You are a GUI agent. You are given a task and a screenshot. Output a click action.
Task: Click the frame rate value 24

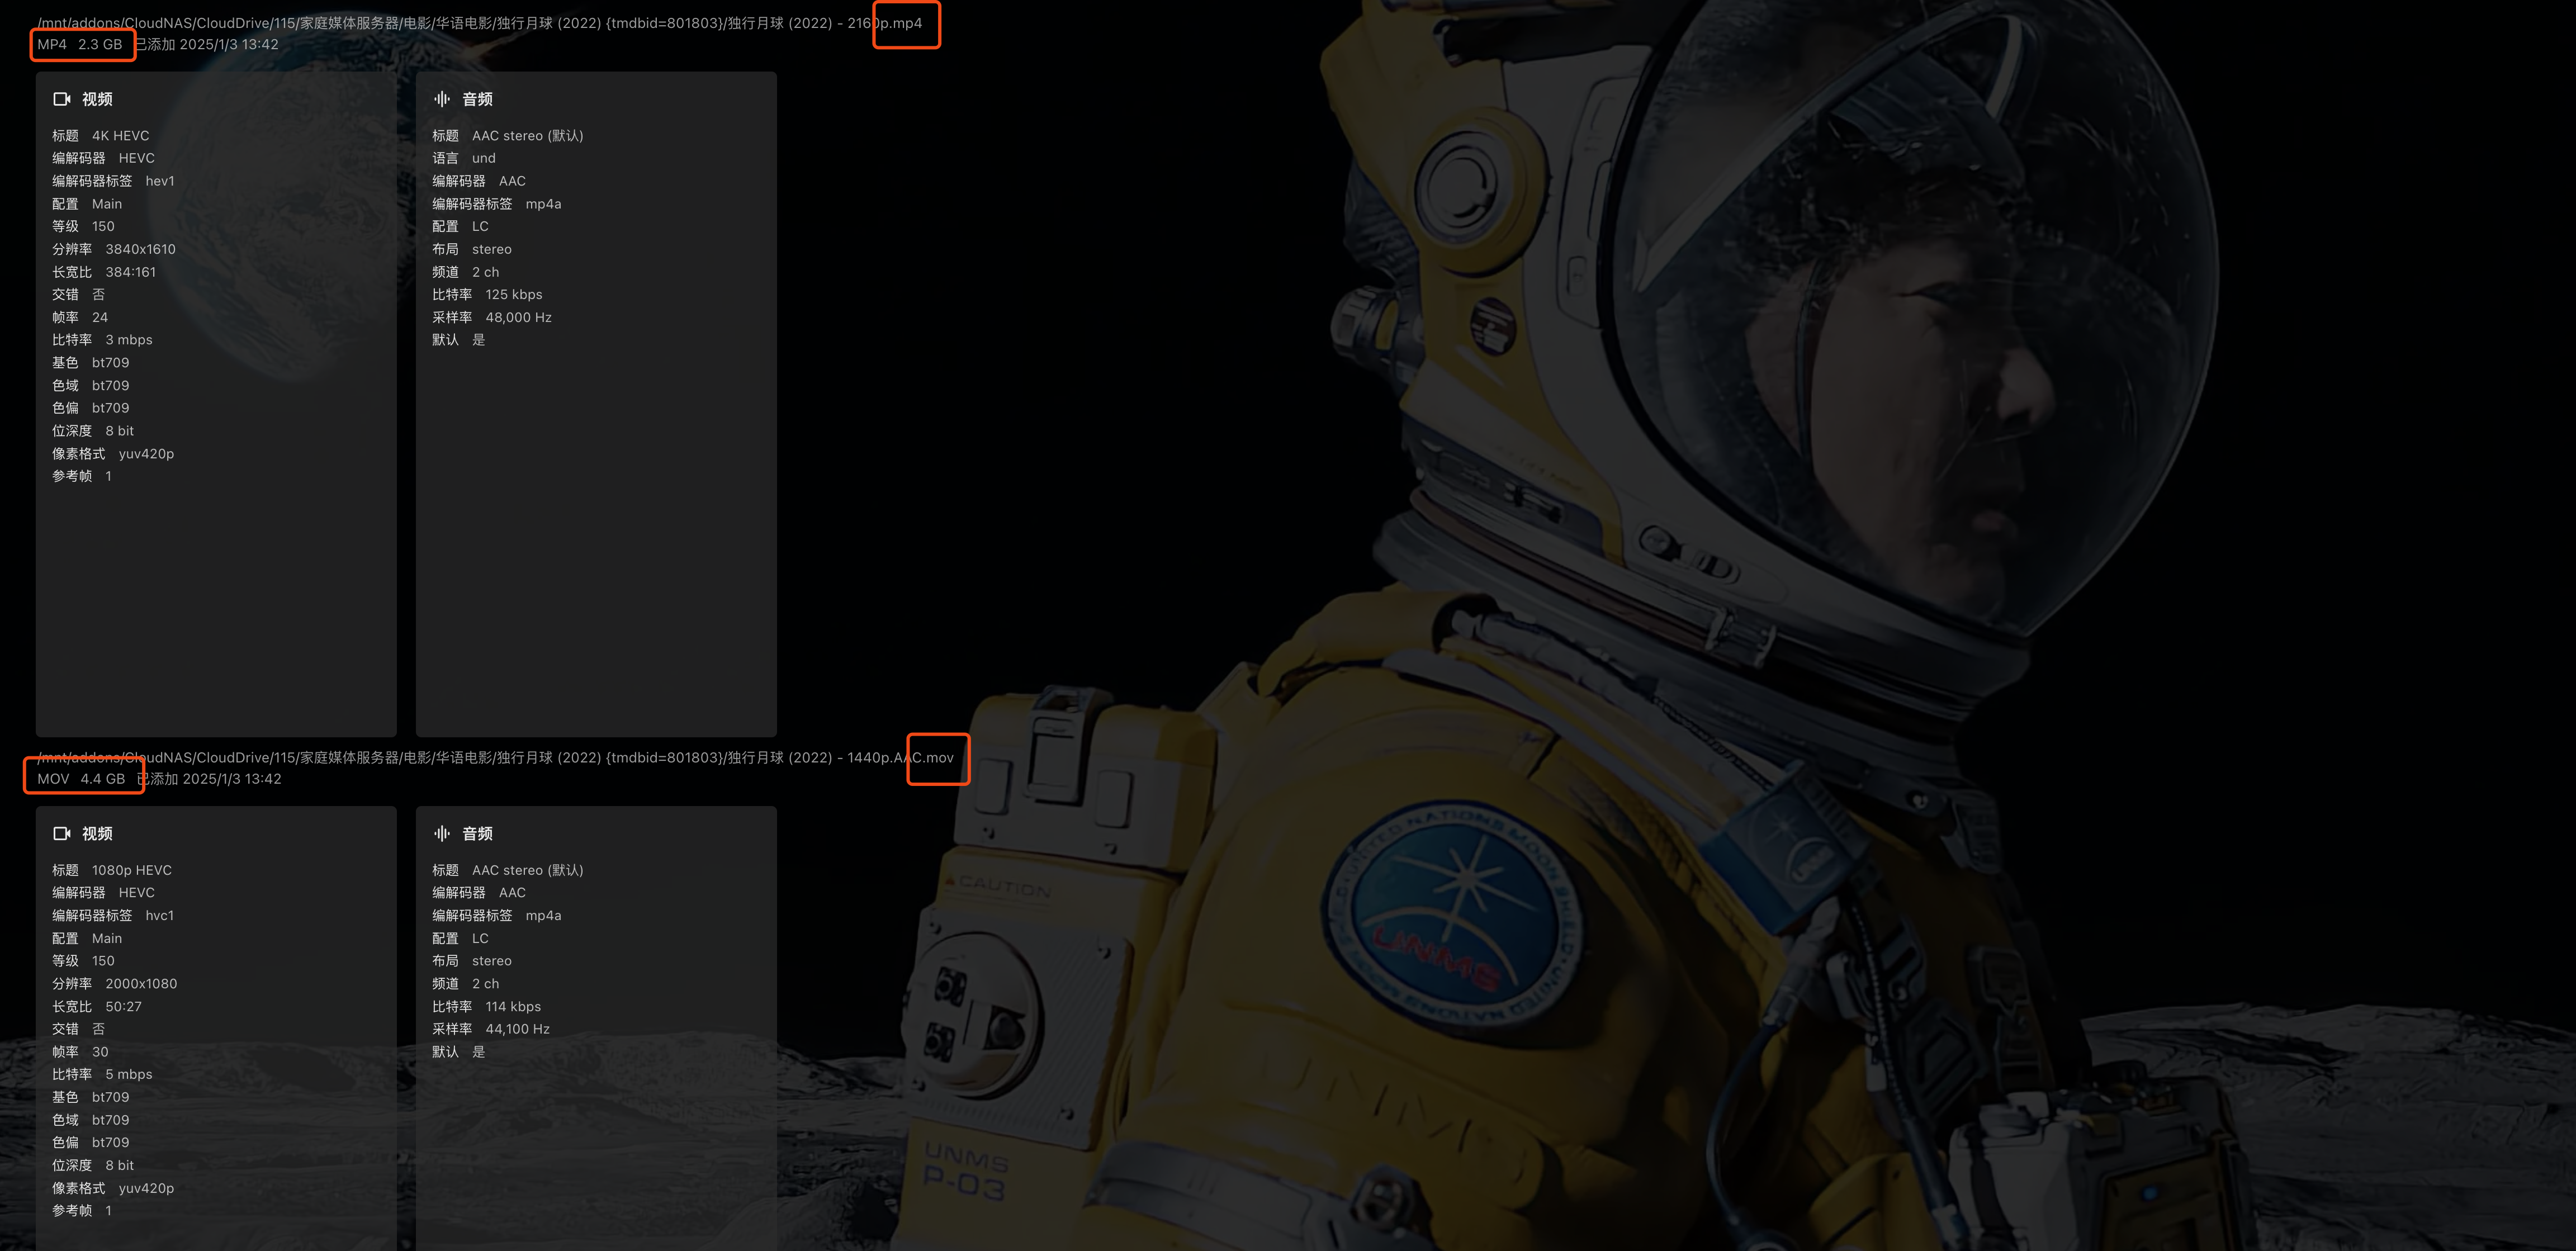point(100,317)
